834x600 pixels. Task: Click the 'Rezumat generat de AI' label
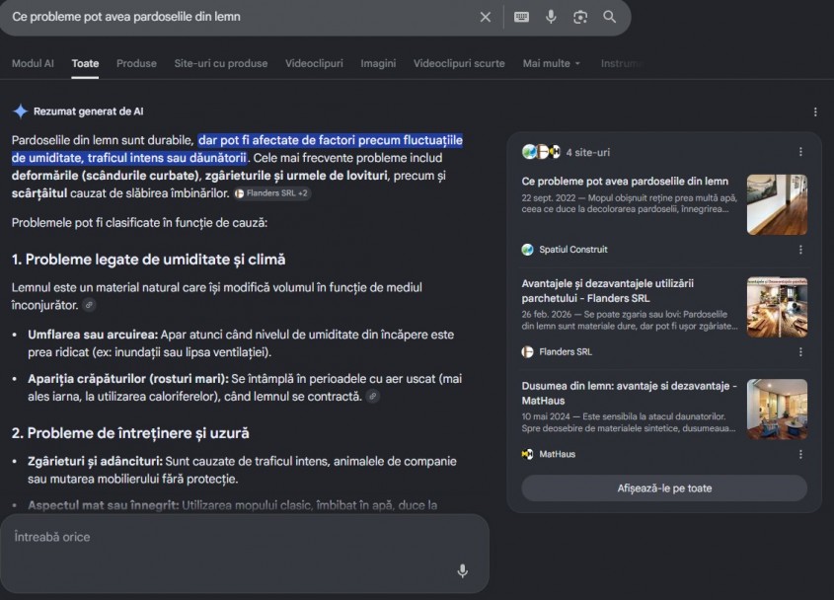[88, 112]
